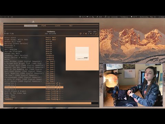Open the Dir tab

pyautogui.click(x=71, y=25)
